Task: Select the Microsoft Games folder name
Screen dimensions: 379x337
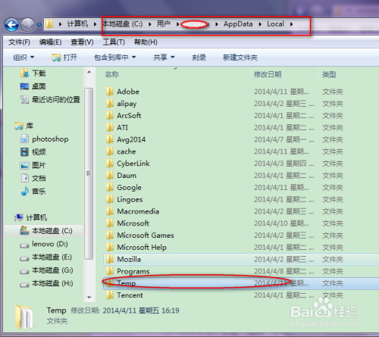Action: tap(146, 236)
